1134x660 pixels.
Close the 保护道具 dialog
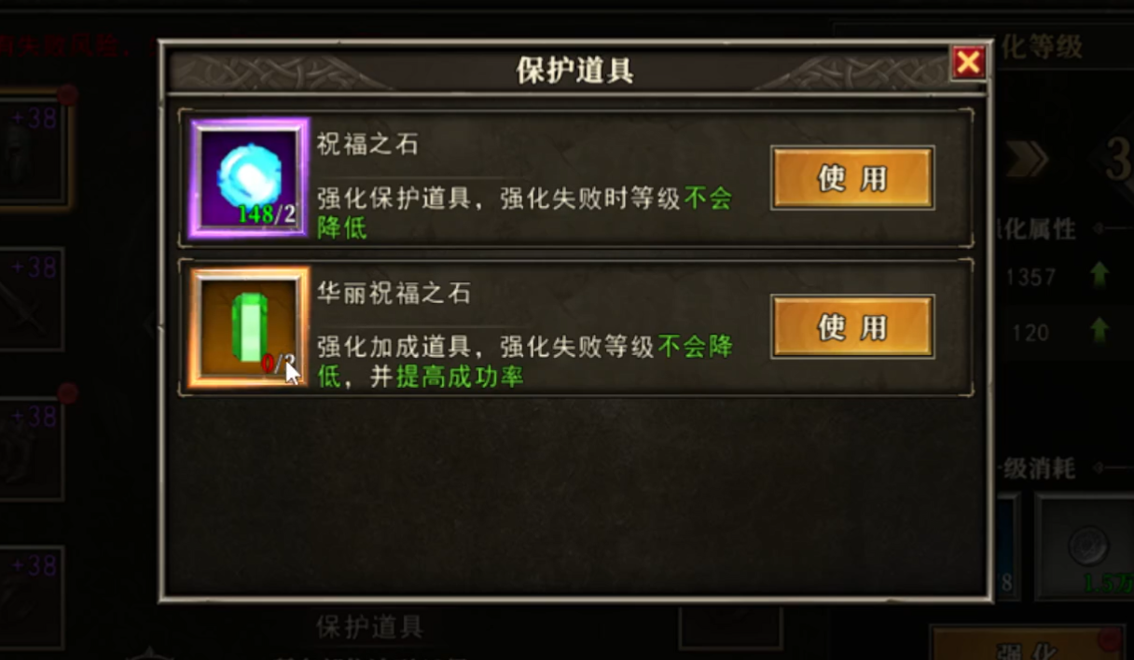[969, 62]
